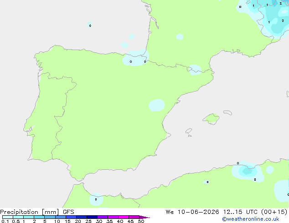This screenshot has height=223, width=289.
Task: Click the '12..15 UTC' time text
Action: click(240, 212)
